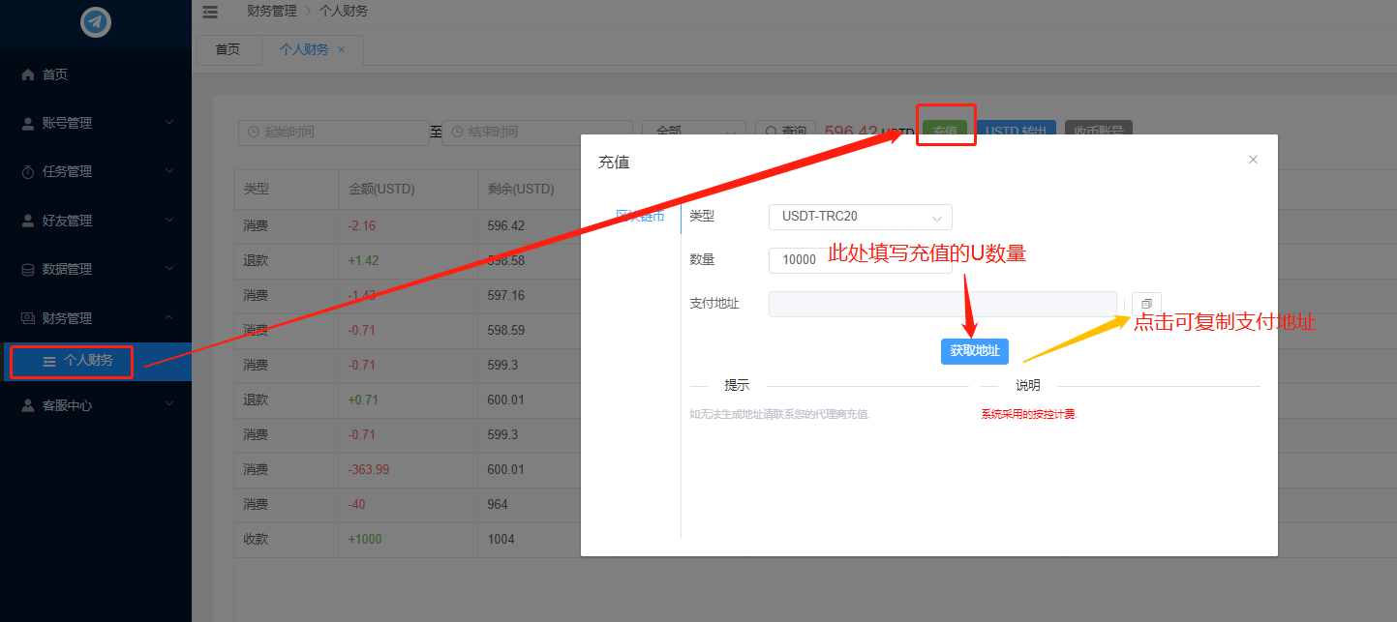Click the copy payment address icon
This screenshot has width=1397, height=622.
(1146, 304)
